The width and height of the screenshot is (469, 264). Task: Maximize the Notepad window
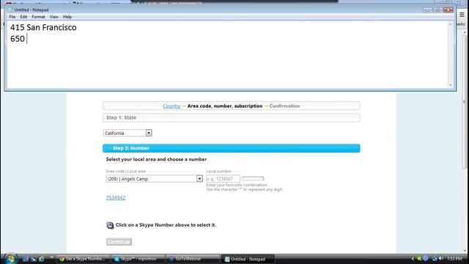(438, 10)
